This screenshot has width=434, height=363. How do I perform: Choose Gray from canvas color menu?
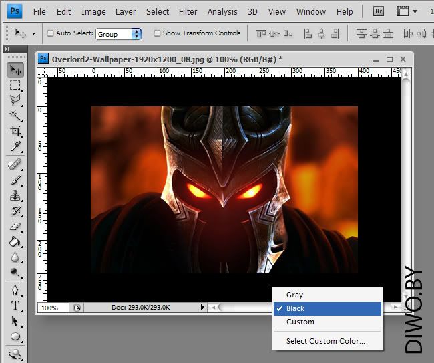(327, 295)
